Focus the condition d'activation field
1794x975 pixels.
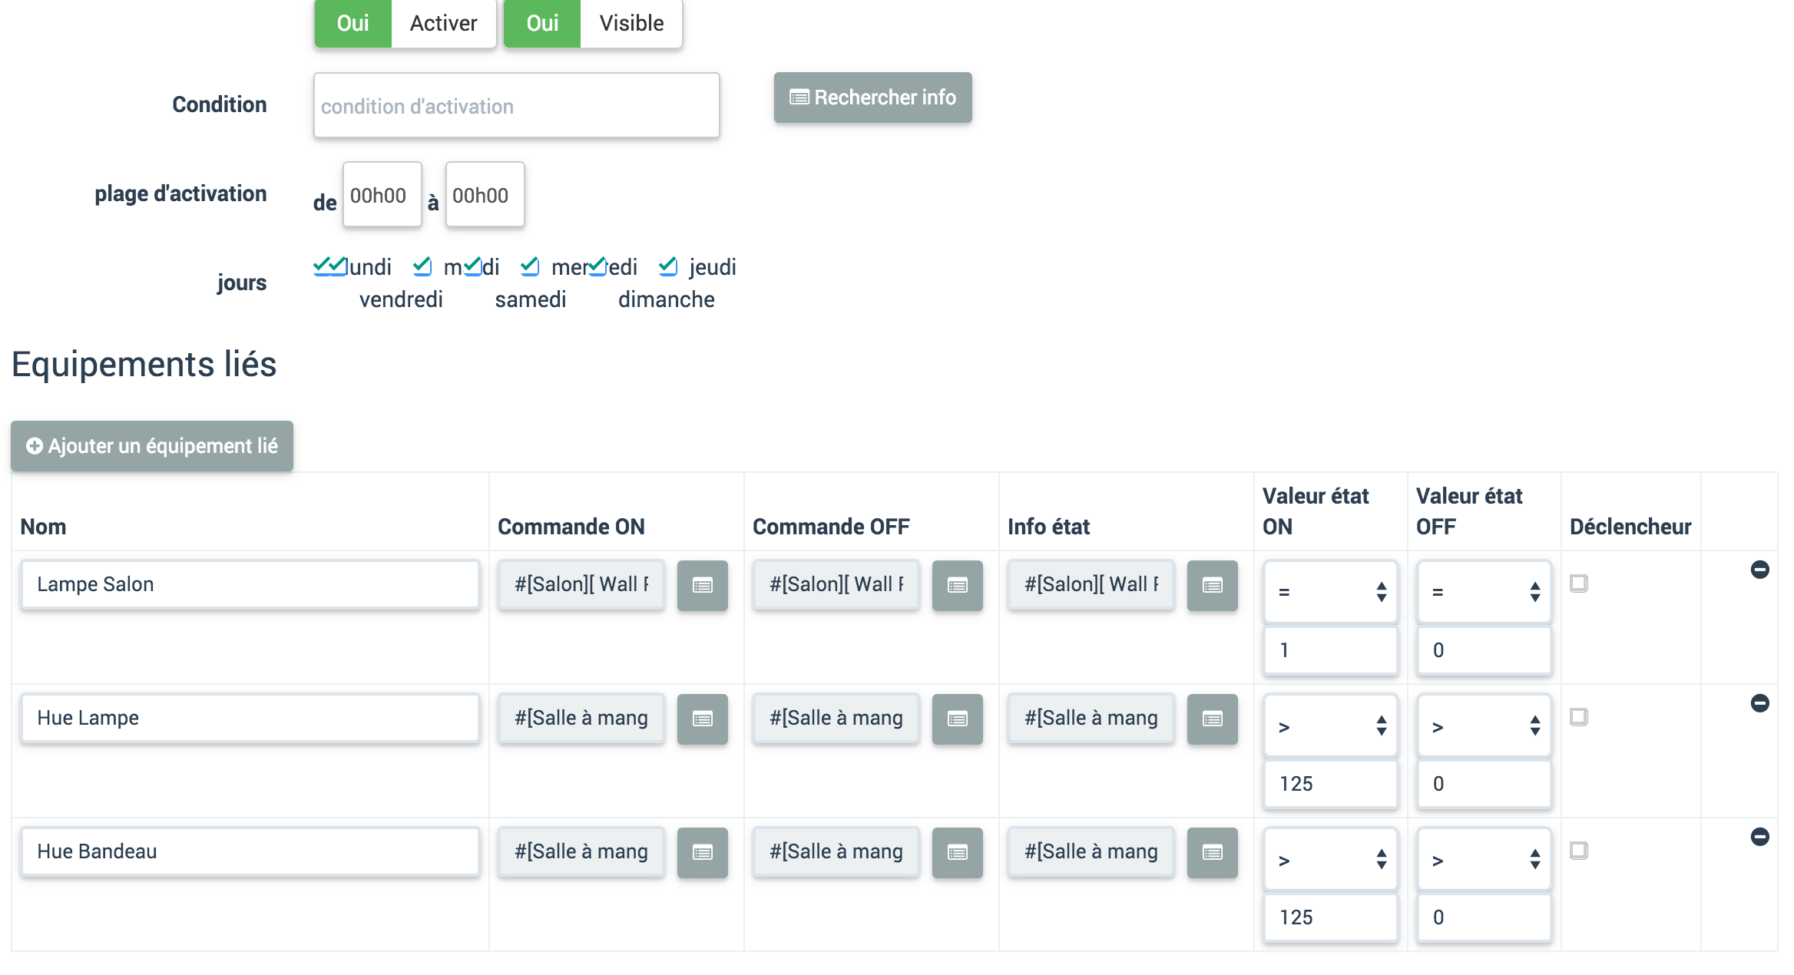(x=517, y=106)
